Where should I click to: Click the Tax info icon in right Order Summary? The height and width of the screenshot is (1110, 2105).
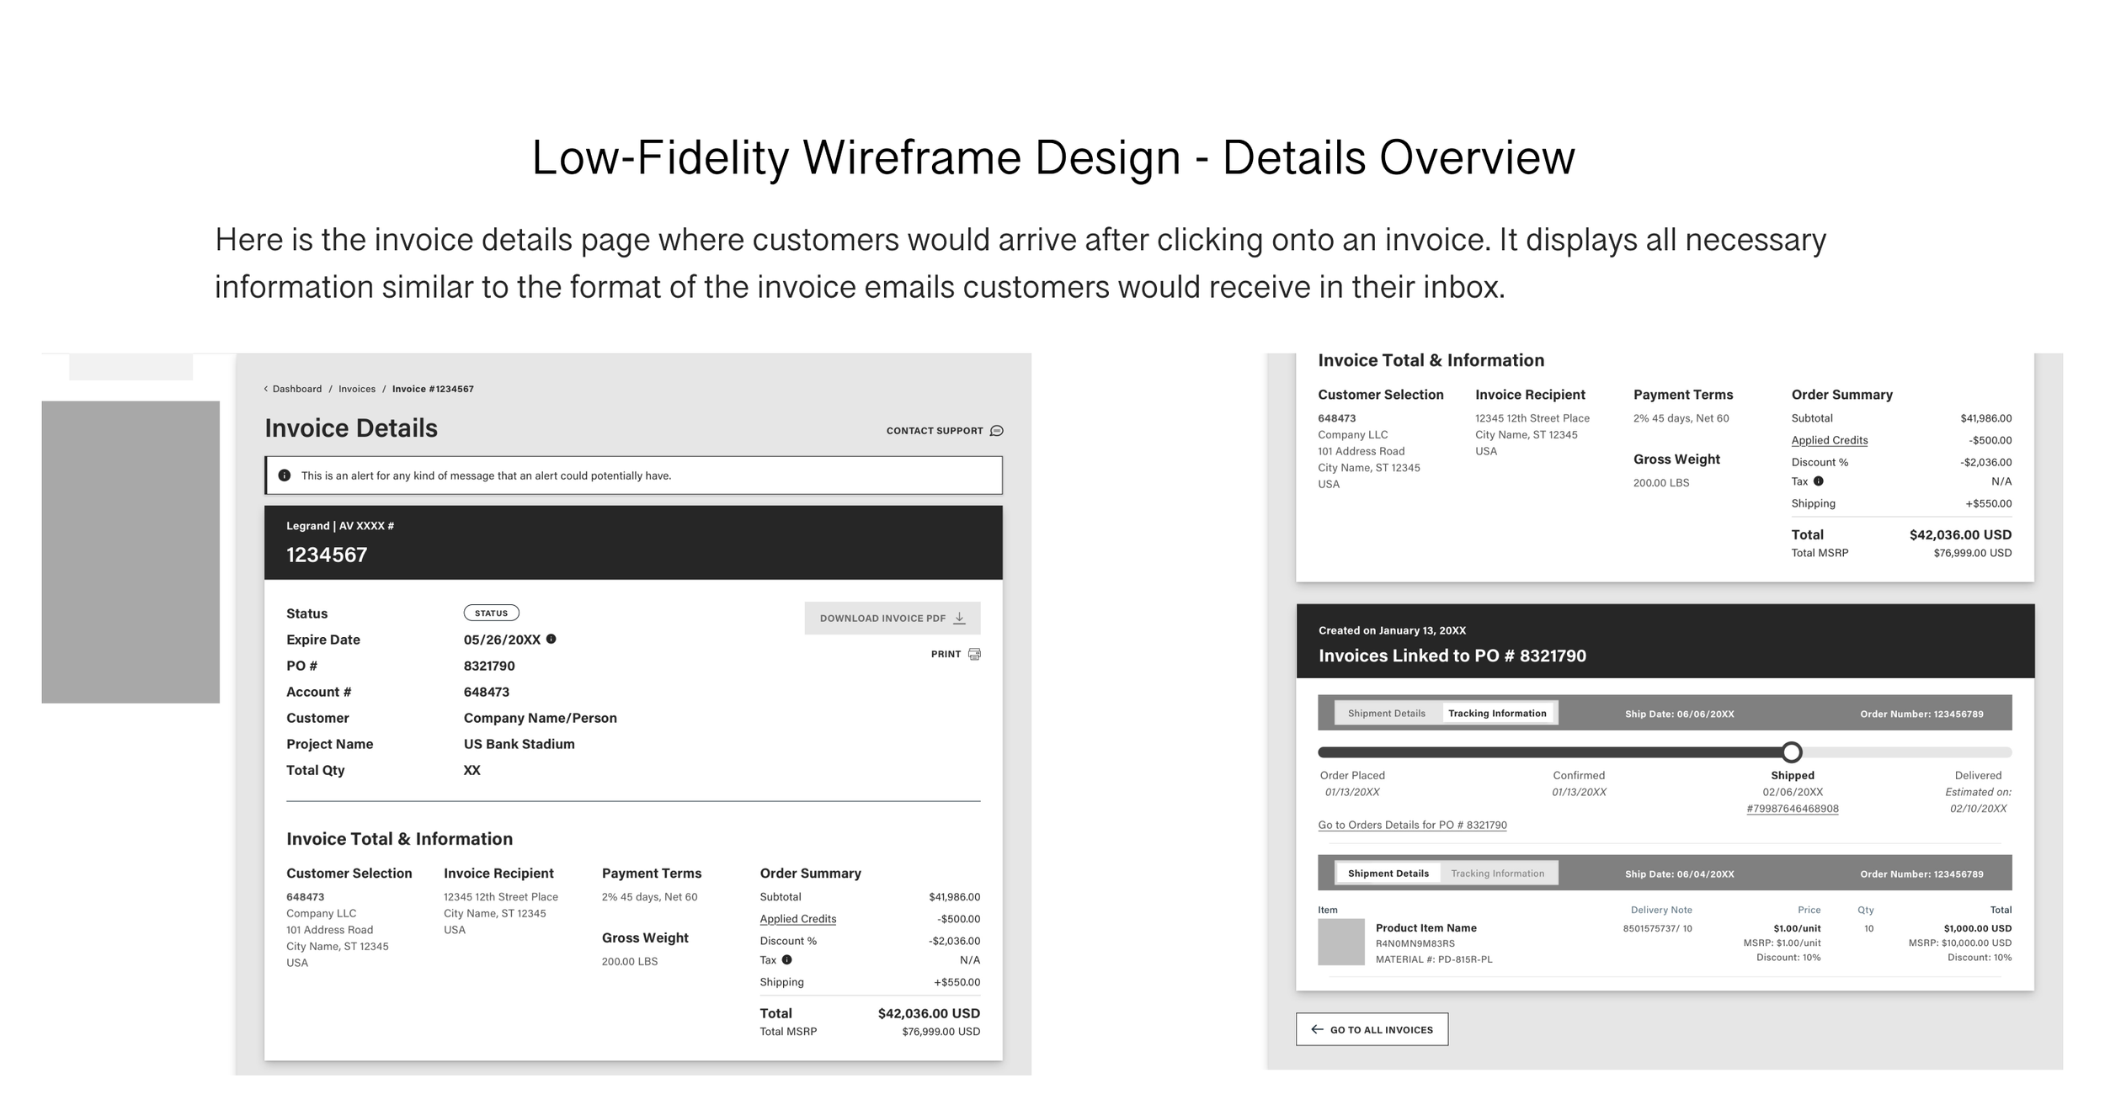coord(1818,481)
